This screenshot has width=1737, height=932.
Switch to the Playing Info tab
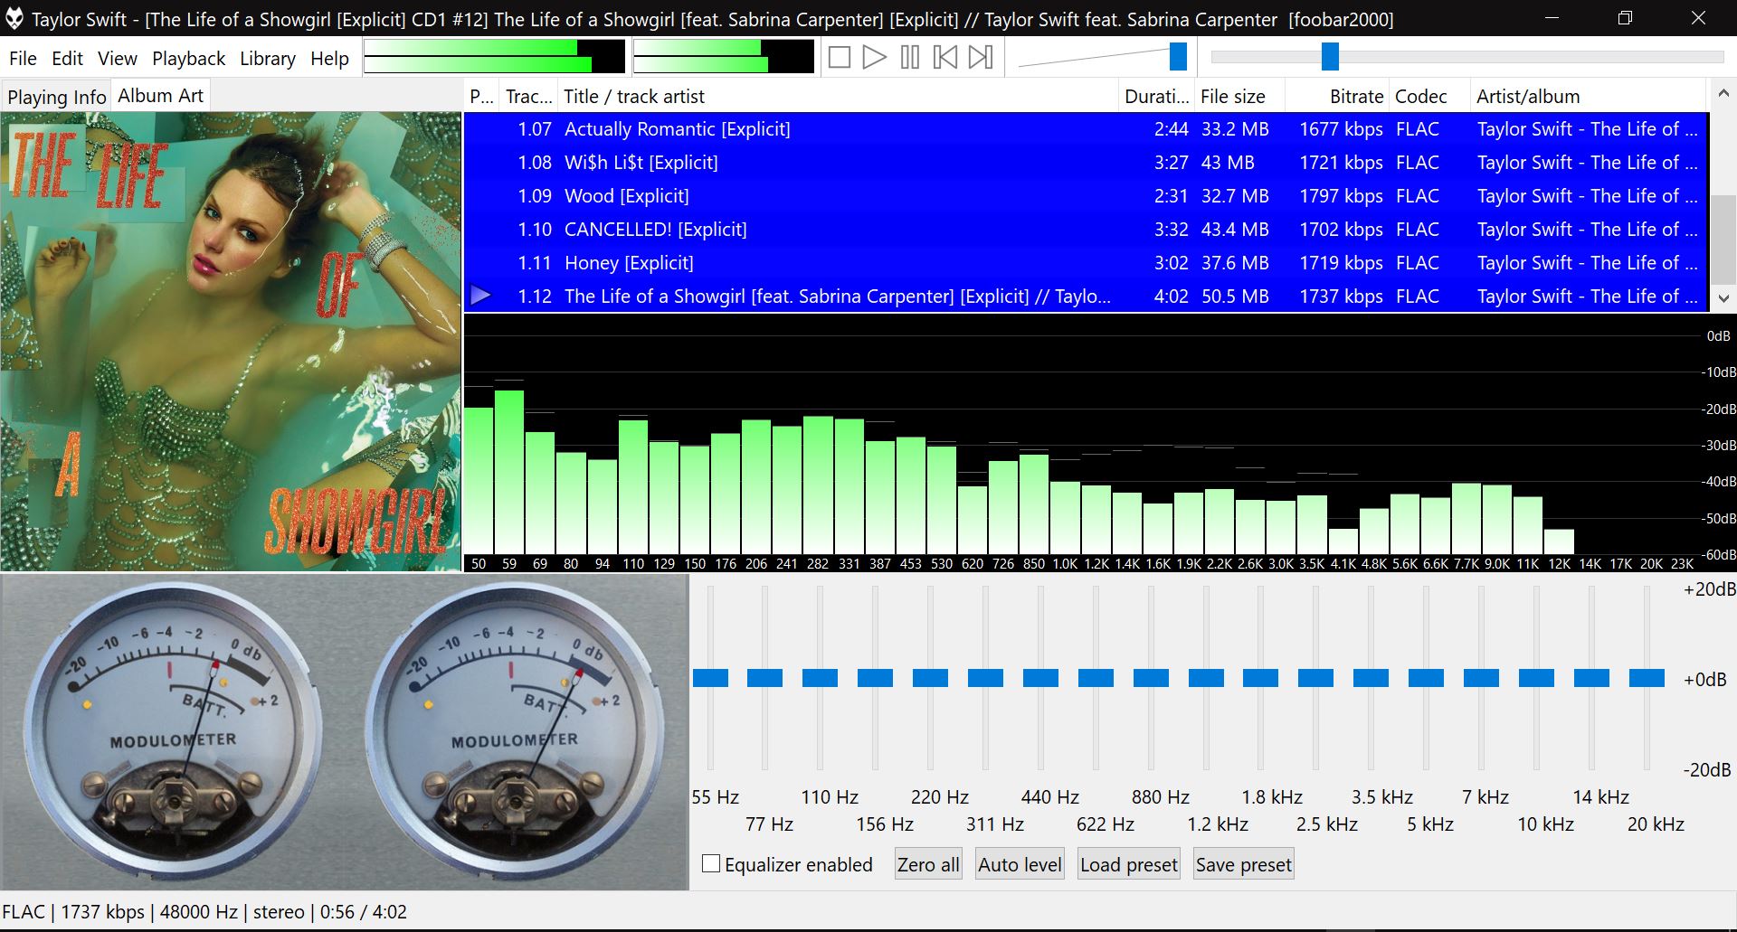[x=56, y=97]
